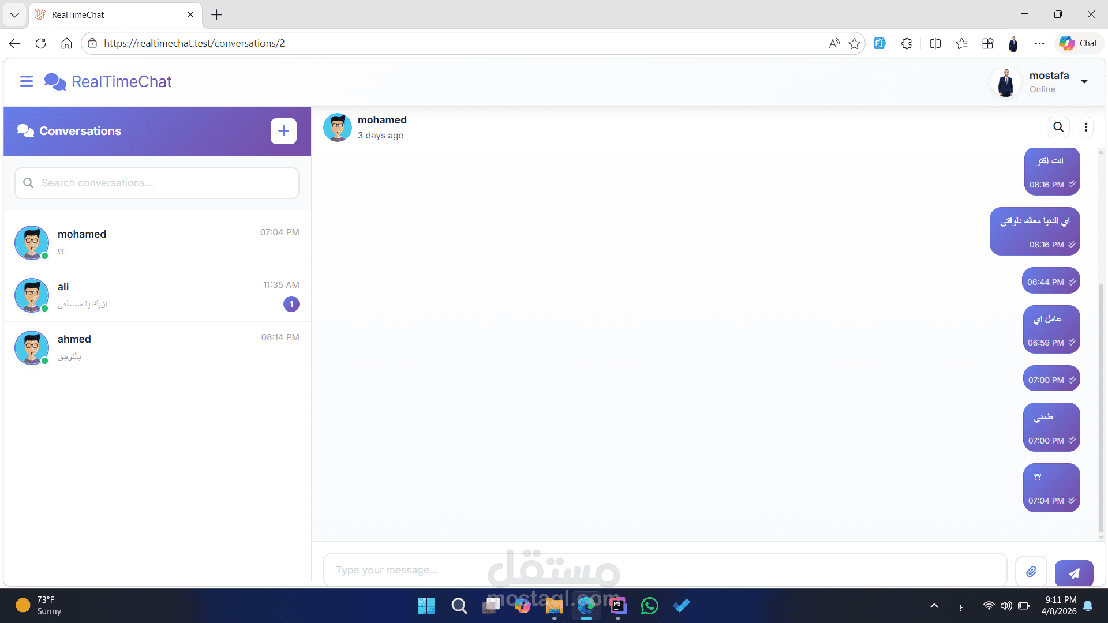Click the hamburger menu icon
The width and height of the screenshot is (1108, 623).
pos(27,81)
